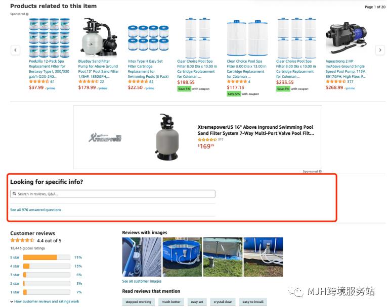The height and width of the screenshot is (308, 387).
Task: View Poolzilla star rating with 61 reviews
Action: (39, 81)
